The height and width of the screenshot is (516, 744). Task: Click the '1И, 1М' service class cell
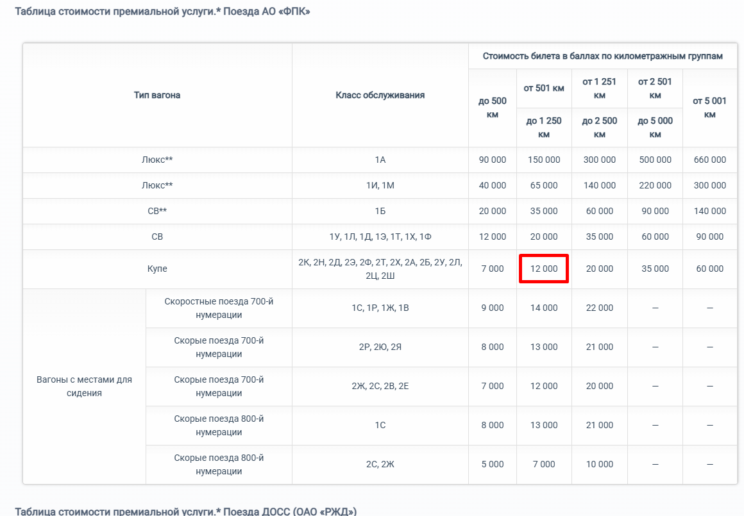pos(380,185)
